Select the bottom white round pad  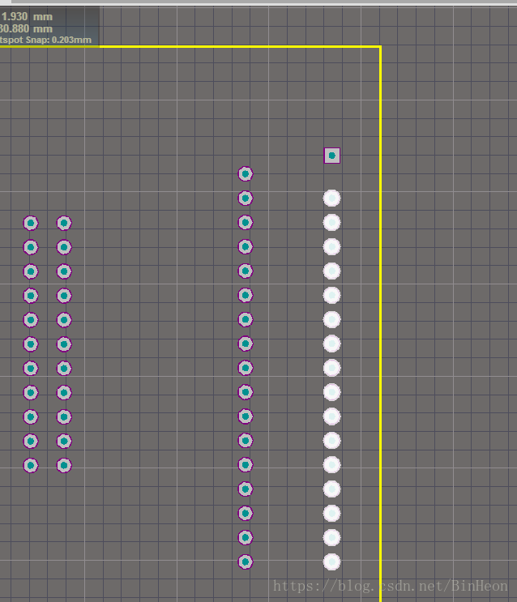[x=331, y=561]
